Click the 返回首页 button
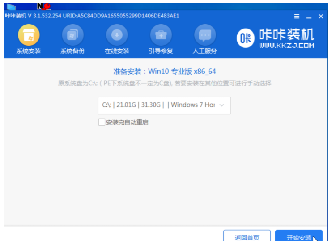 247,236
